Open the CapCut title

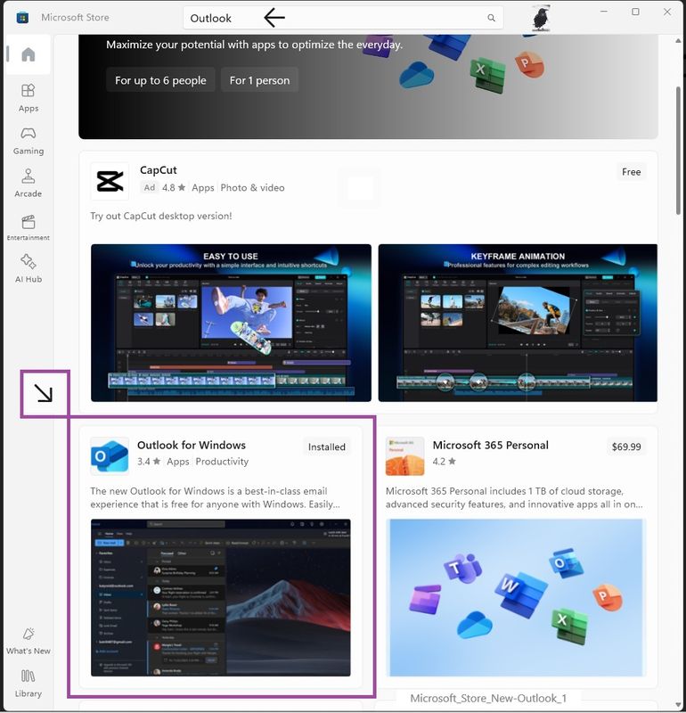[x=159, y=170]
